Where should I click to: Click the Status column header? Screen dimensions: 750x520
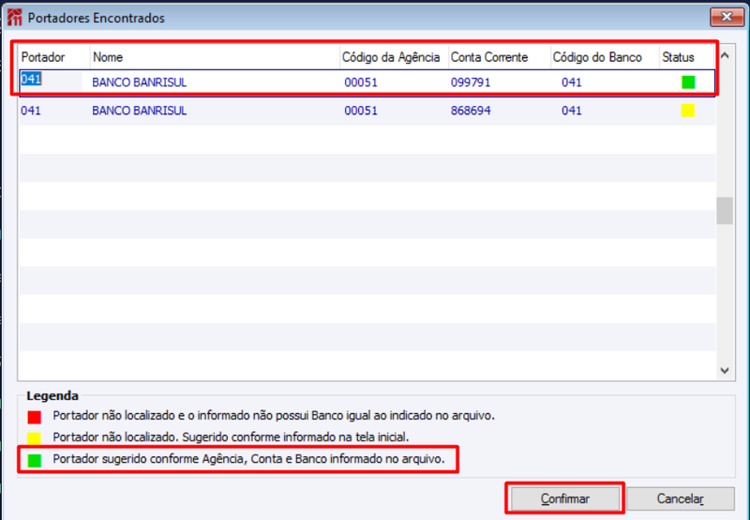point(687,57)
